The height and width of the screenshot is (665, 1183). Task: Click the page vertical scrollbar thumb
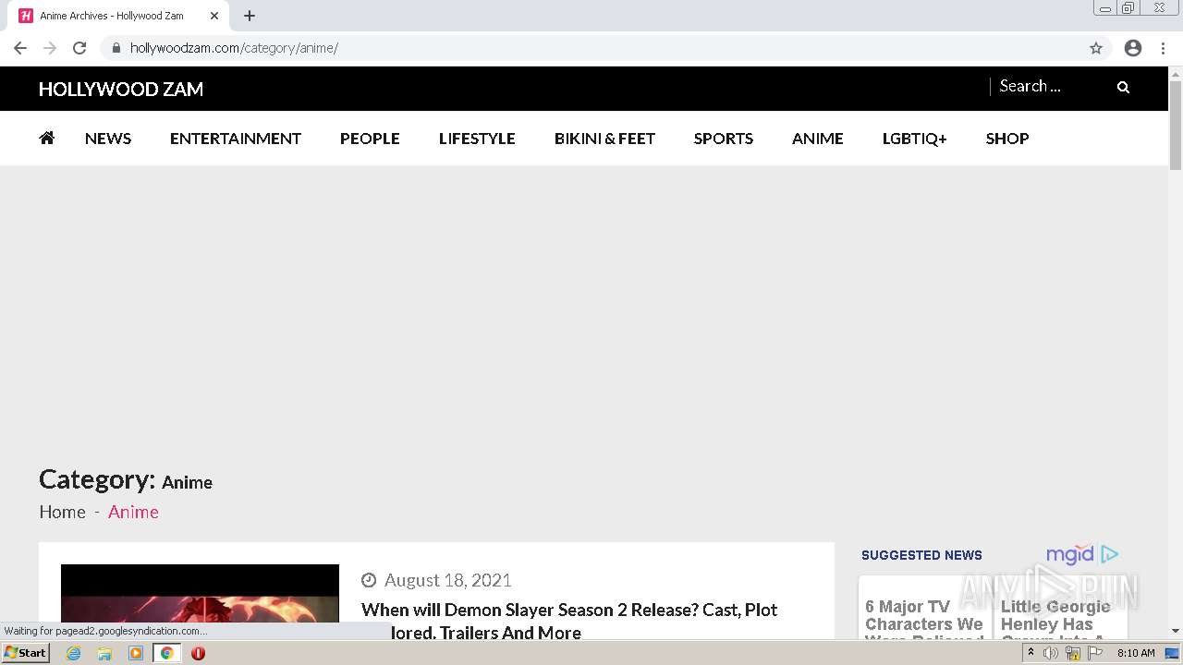pos(1176,125)
